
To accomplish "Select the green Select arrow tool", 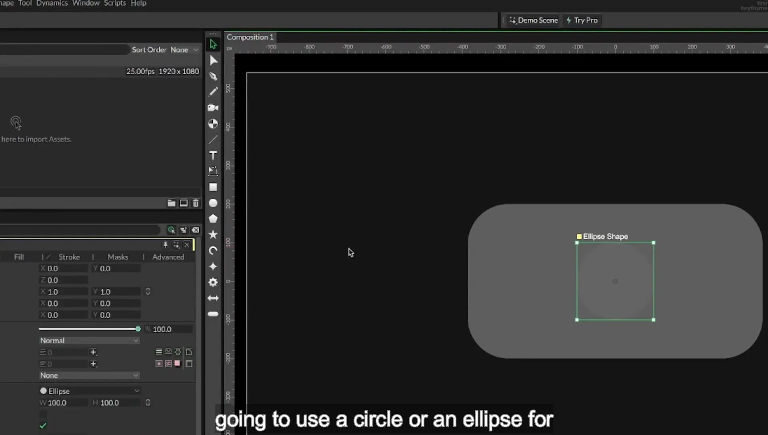I will [x=213, y=44].
